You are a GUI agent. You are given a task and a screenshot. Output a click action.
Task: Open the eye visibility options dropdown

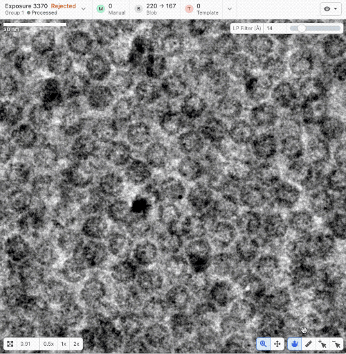pyautogui.click(x=331, y=9)
